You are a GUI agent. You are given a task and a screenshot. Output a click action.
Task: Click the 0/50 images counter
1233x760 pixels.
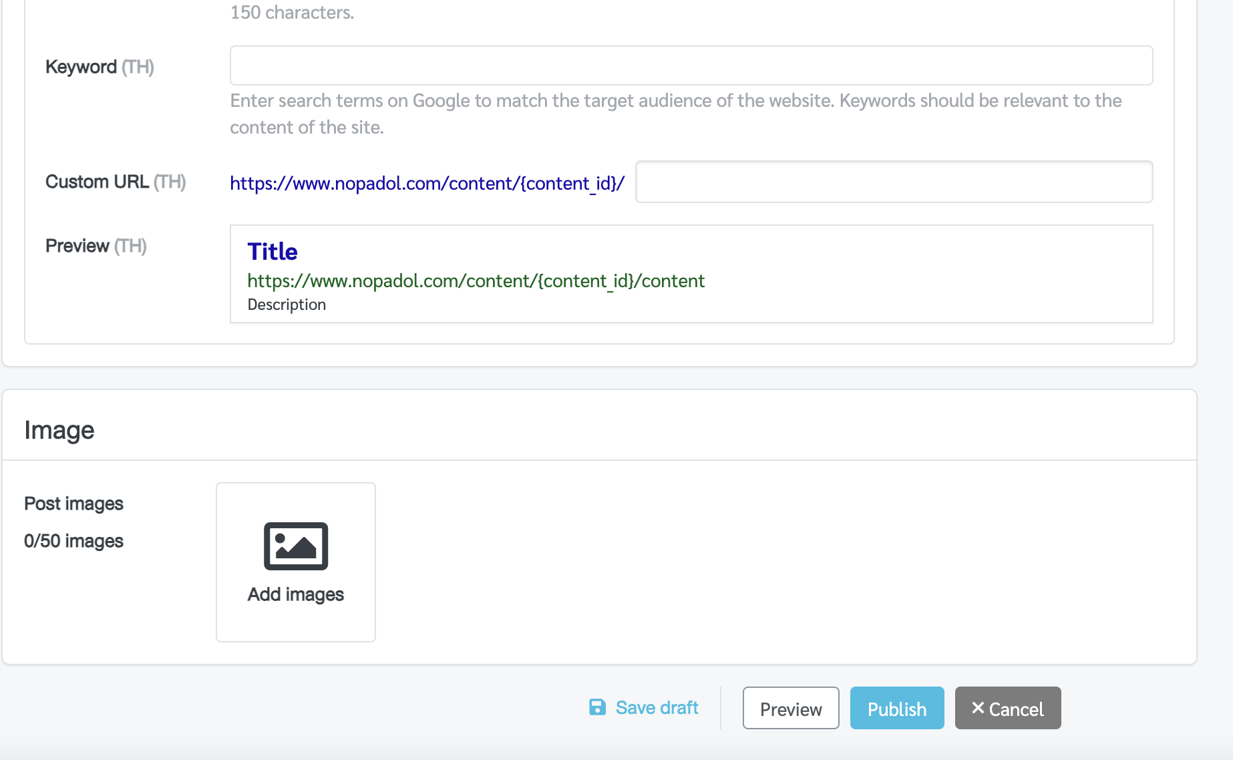[73, 541]
